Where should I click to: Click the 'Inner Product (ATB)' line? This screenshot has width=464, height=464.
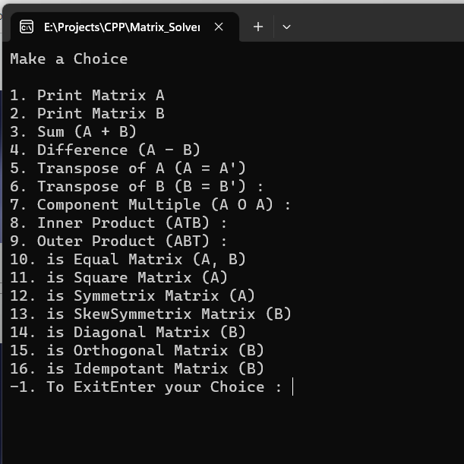118,223
